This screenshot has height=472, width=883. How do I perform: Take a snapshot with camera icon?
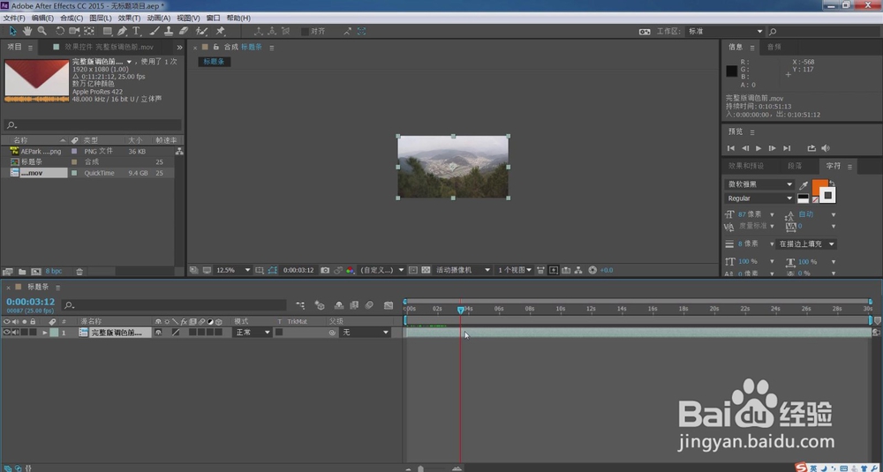click(x=325, y=270)
